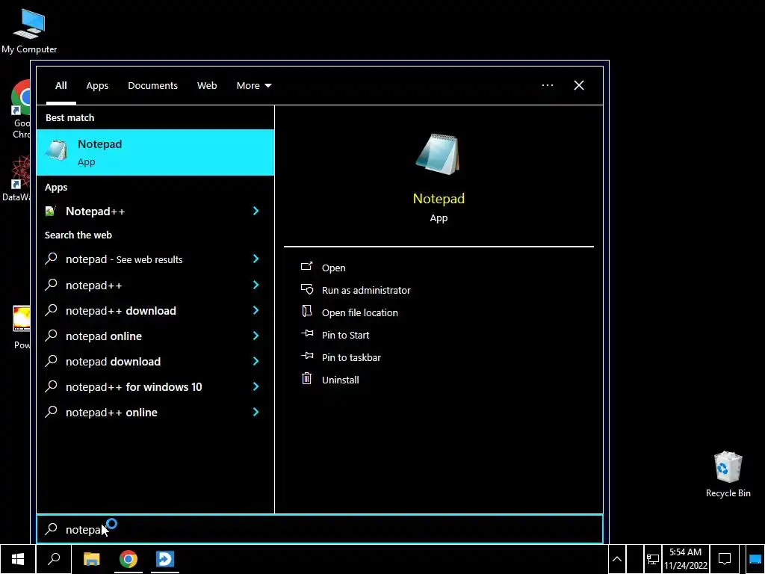The height and width of the screenshot is (574, 765).
Task: Select the All search tab
Action: click(61, 85)
